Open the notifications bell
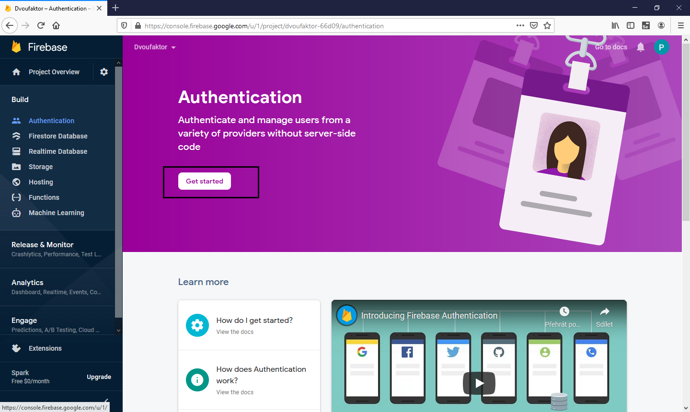Viewport: 690px width, 412px height. point(641,47)
